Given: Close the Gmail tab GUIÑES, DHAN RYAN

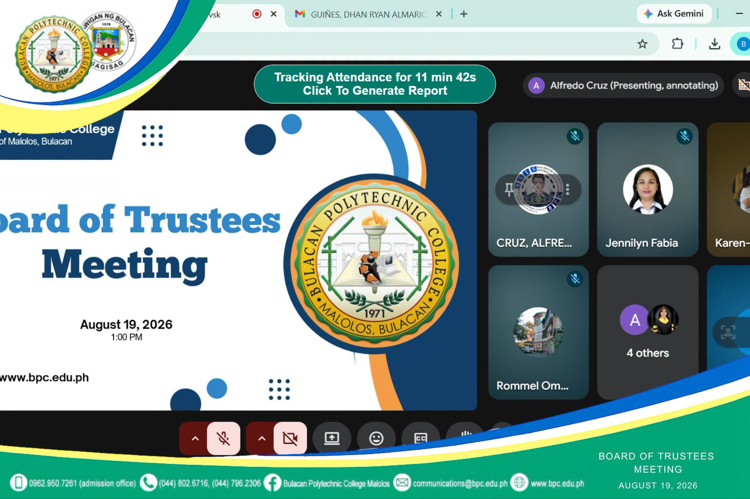Looking at the screenshot, I should coord(439,14).
